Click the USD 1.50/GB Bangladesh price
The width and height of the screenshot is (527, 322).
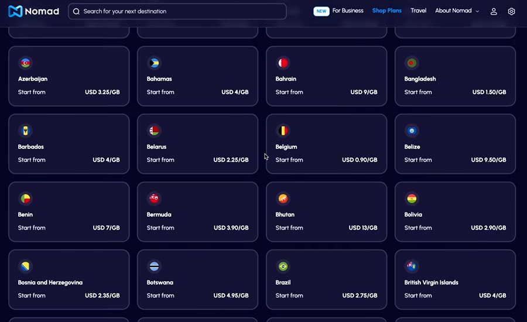point(489,92)
